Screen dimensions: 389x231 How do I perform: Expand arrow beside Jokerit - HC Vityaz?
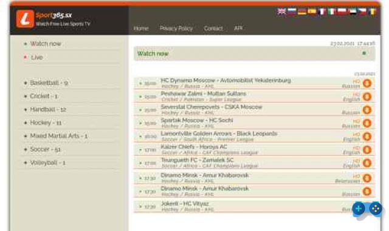[140, 207]
